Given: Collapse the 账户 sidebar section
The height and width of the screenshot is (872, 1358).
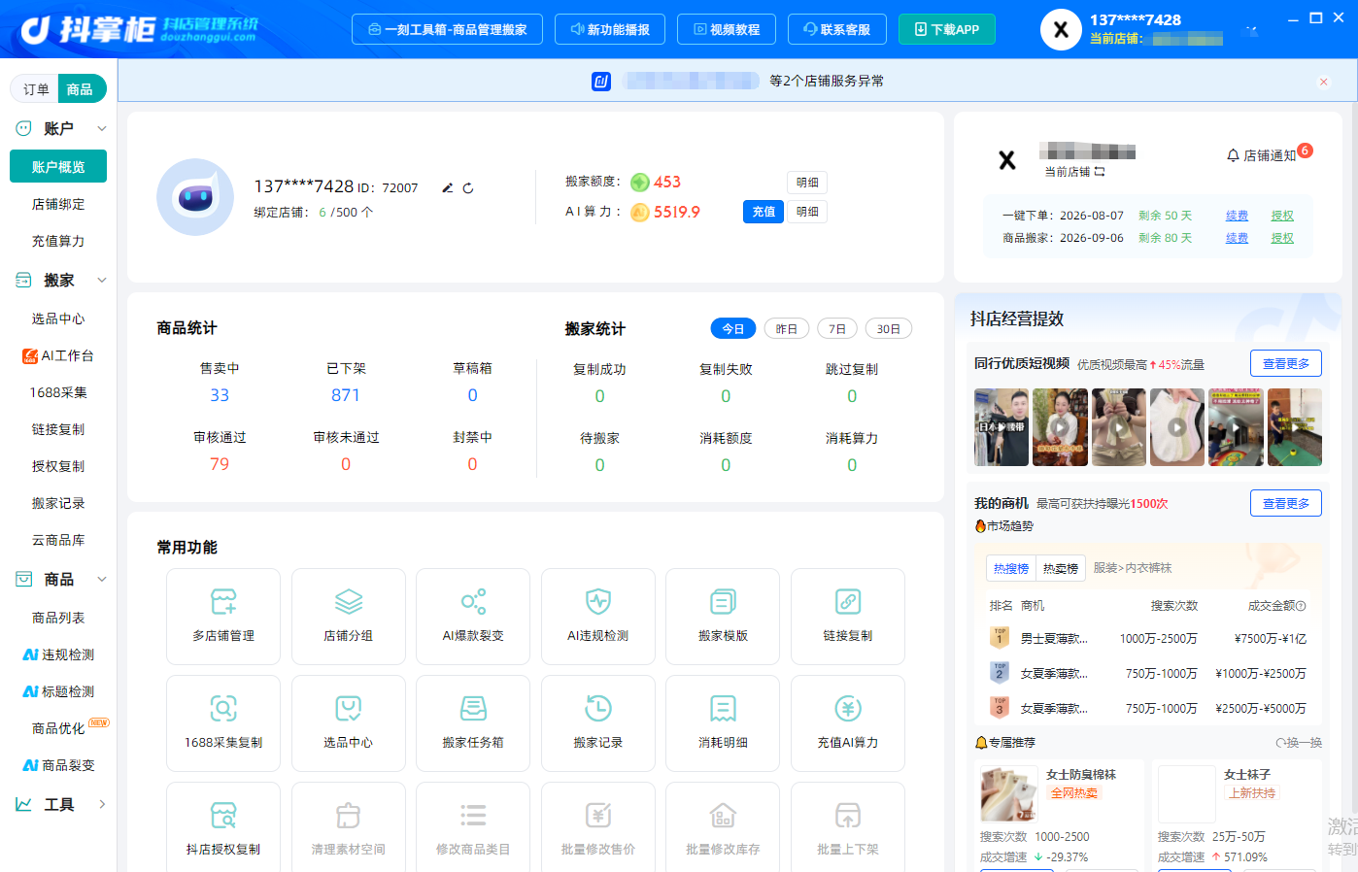Looking at the screenshot, I should (x=102, y=128).
